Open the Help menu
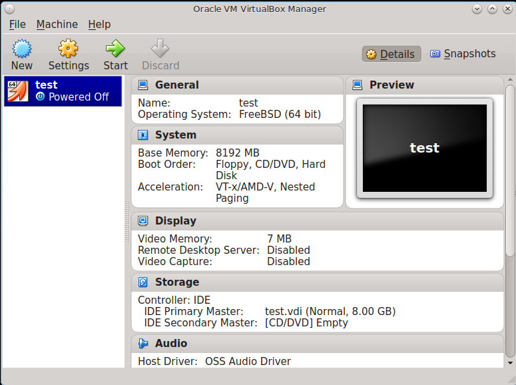The height and width of the screenshot is (385, 516). coord(99,25)
